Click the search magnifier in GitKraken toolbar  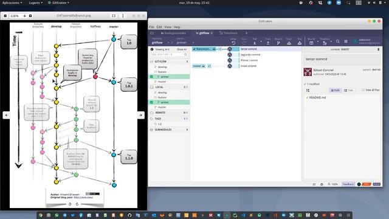click(338, 41)
